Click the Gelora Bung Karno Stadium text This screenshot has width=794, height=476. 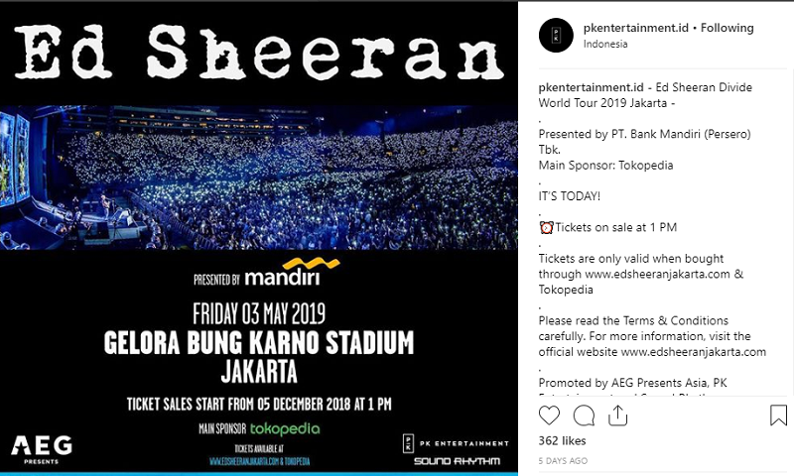tap(258, 344)
